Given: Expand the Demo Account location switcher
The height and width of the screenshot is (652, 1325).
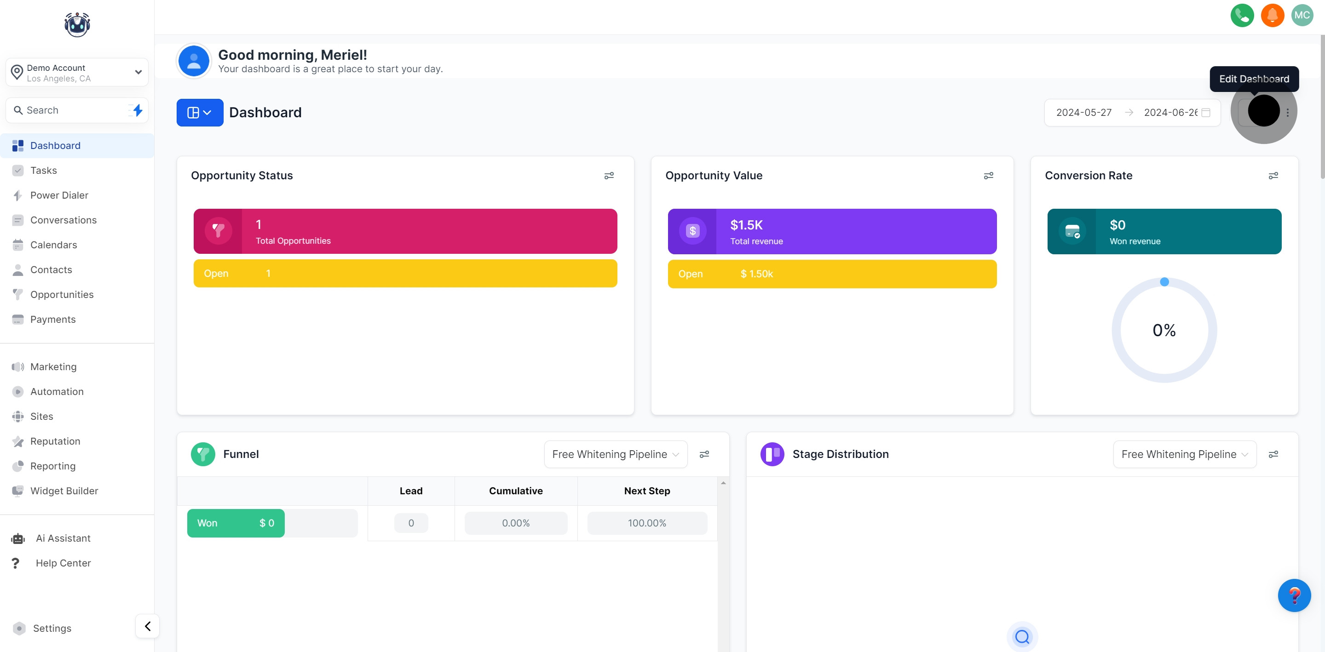Looking at the screenshot, I should (x=77, y=73).
